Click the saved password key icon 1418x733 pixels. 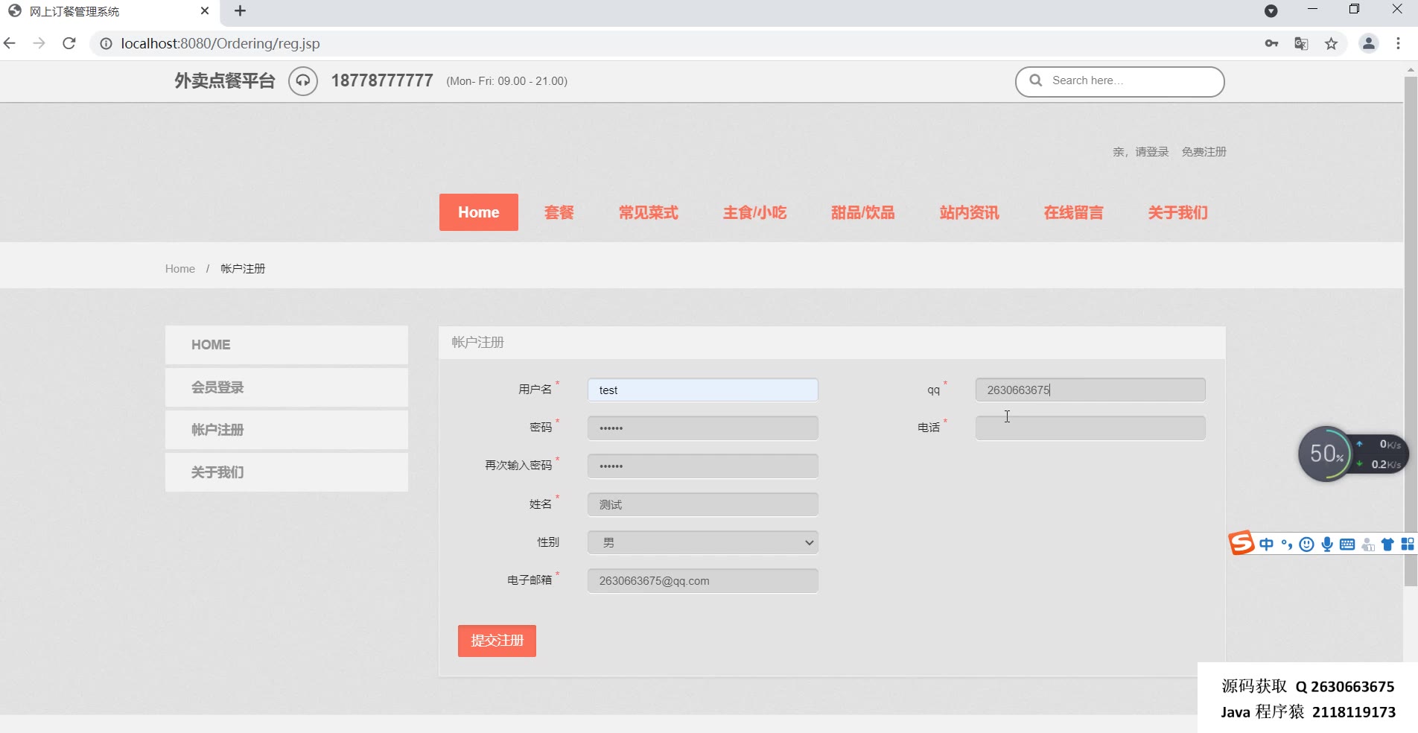tap(1271, 43)
